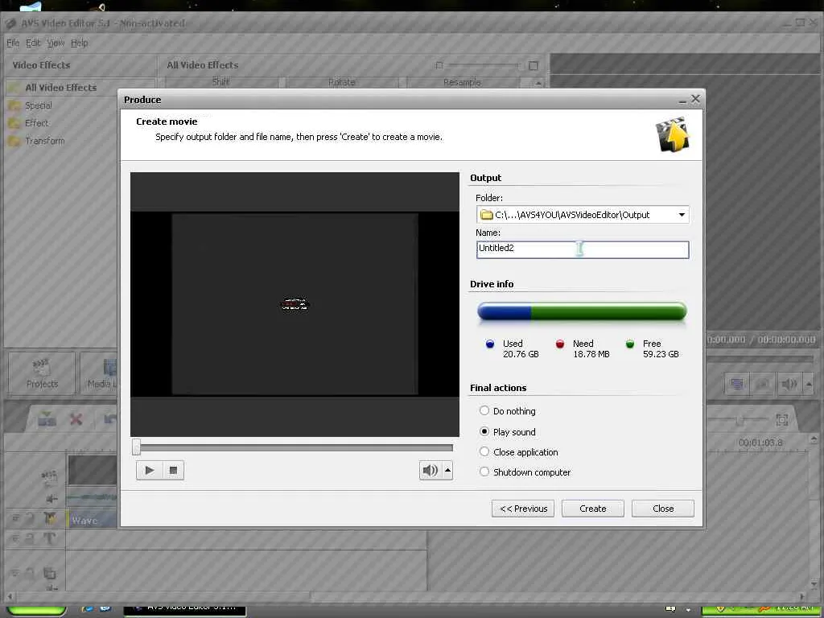Select the Rotate effect in main window
The image size is (824, 618).
tap(341, 82)
